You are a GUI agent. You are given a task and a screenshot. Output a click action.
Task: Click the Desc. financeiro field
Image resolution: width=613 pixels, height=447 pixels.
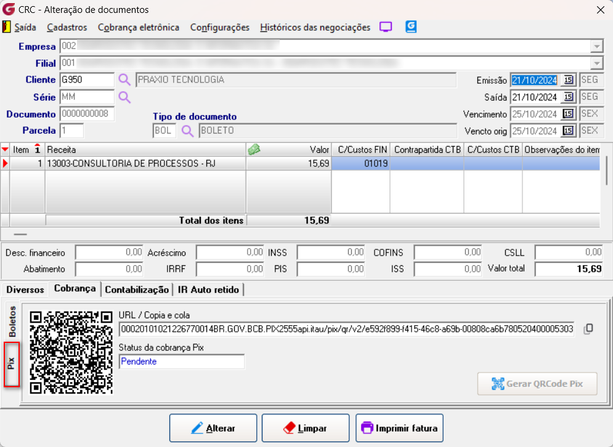pos(109,252)
